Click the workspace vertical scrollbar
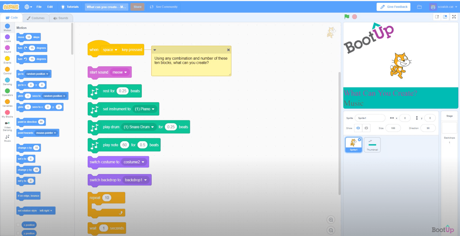The height and width of the screenshot is (236, 460). pos(339,133)
